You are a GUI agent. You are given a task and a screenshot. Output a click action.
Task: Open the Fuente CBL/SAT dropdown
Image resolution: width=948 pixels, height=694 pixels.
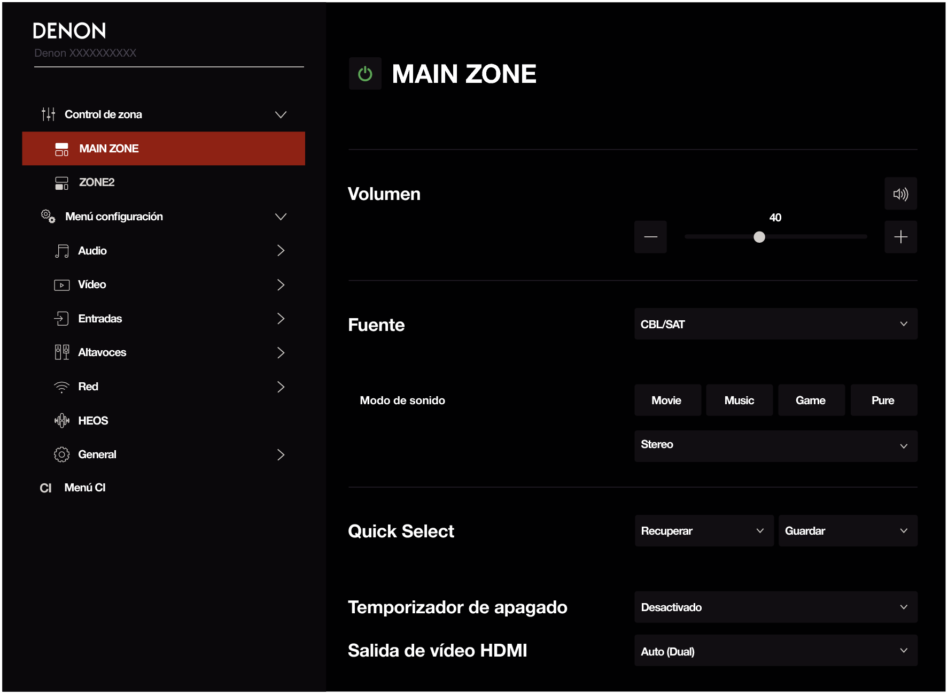(775, 324)
